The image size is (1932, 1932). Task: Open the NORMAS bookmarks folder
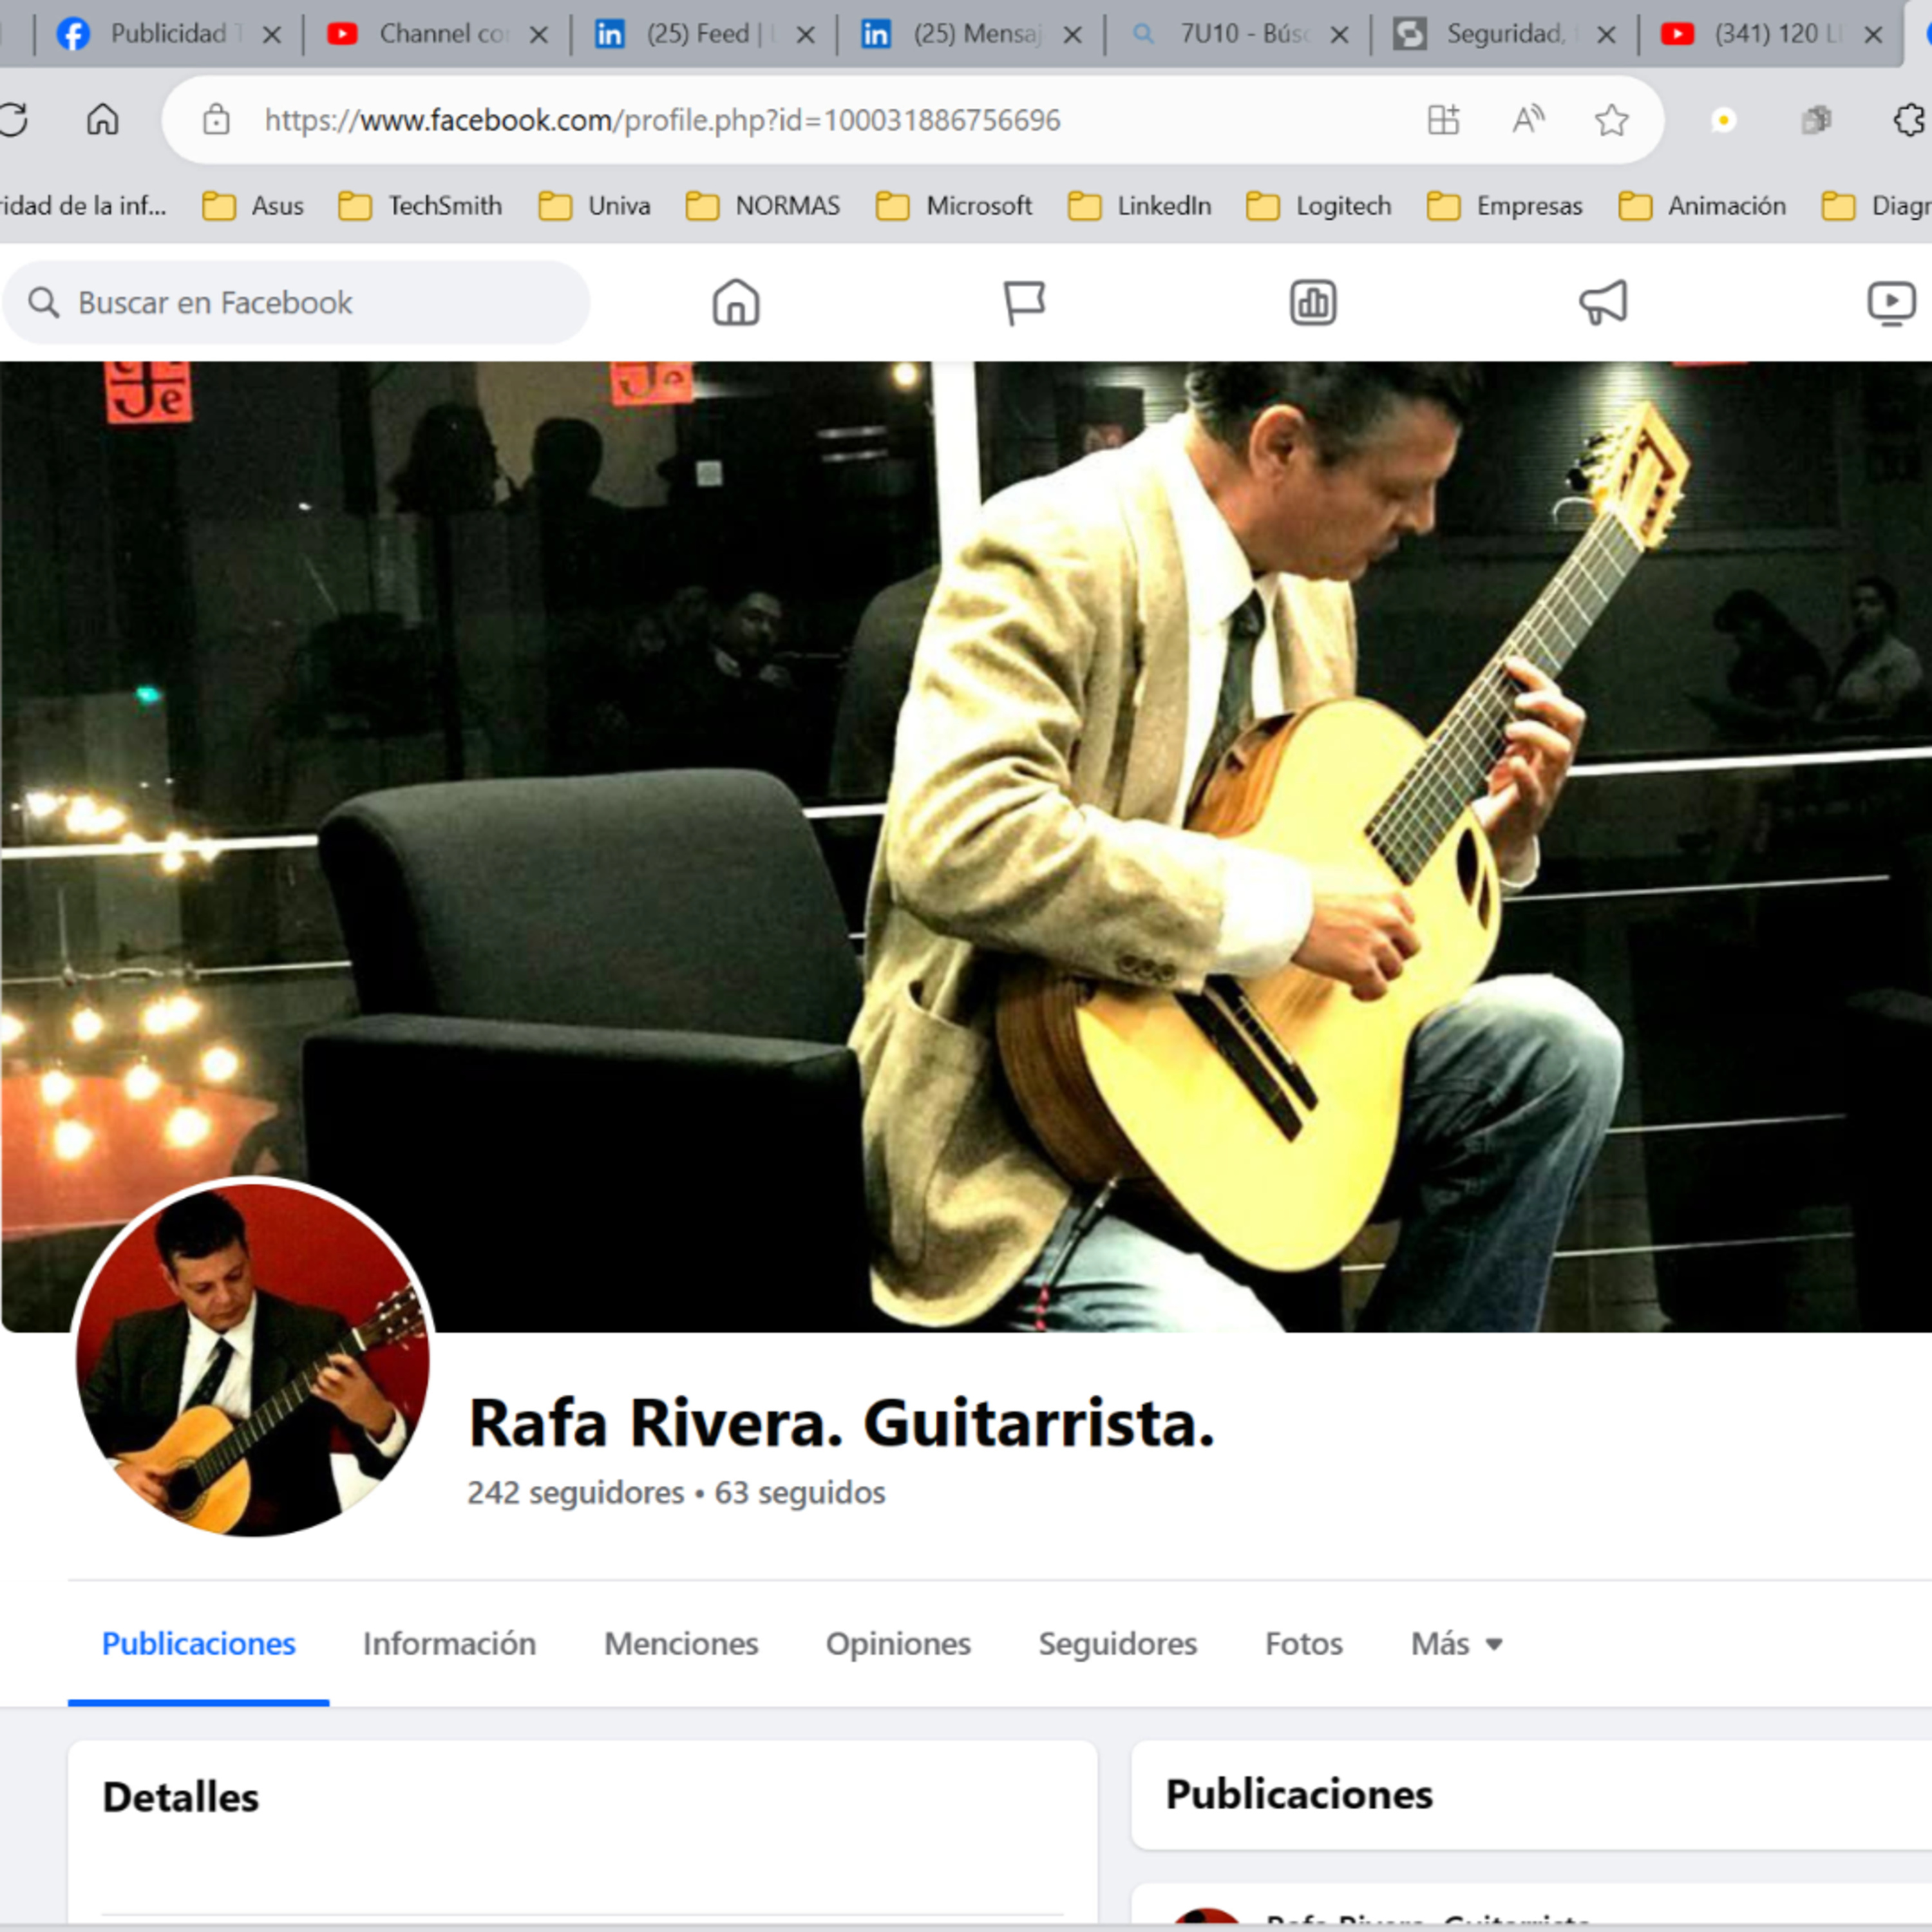click(763, 206)
